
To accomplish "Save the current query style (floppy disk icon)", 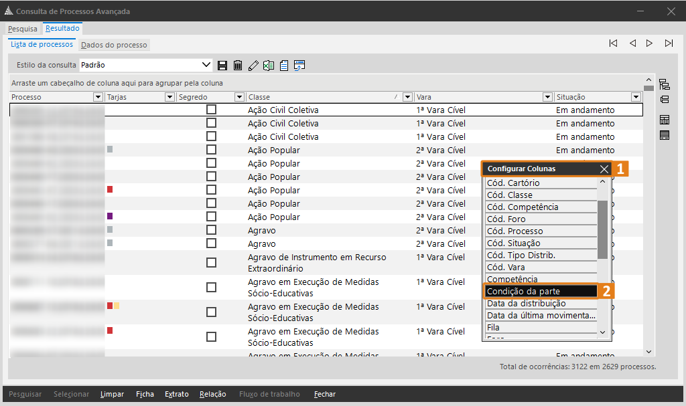I will coord(222,66).
